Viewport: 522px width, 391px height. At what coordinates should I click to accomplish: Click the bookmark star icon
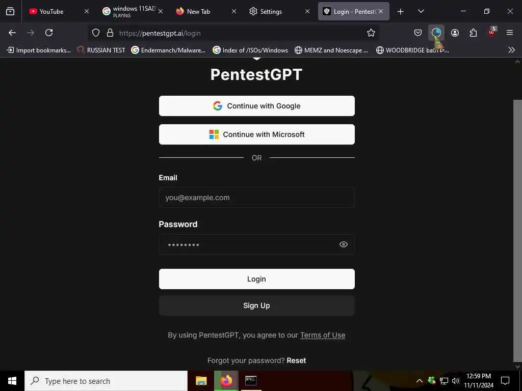[x=371, y=33]
